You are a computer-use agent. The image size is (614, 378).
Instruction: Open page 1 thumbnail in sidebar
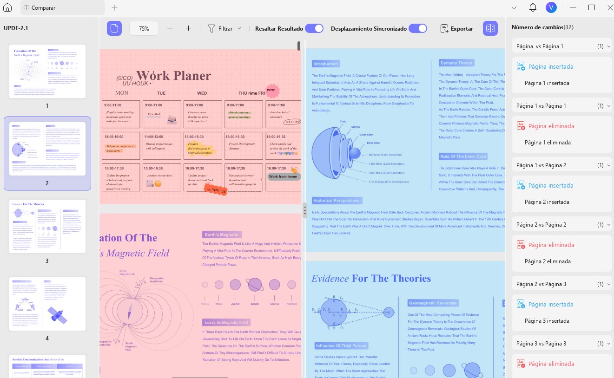pos(47,71)
